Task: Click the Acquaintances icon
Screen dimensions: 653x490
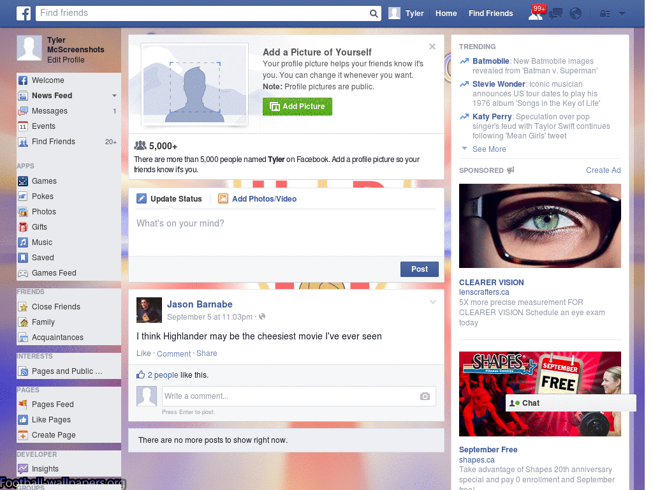Action: click(x=23, y=338)
